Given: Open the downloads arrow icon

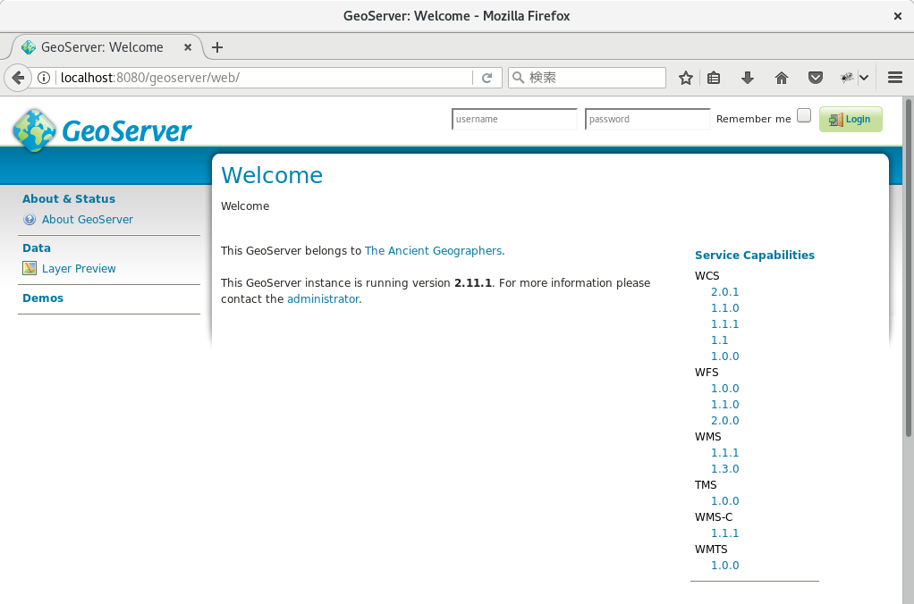Looking at the screenshot, I should [x=748, y=78].
